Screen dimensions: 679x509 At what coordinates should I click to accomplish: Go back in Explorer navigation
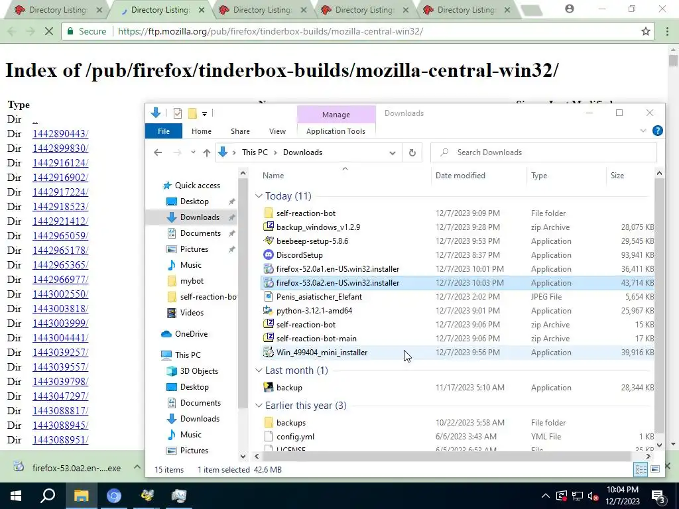158,152
